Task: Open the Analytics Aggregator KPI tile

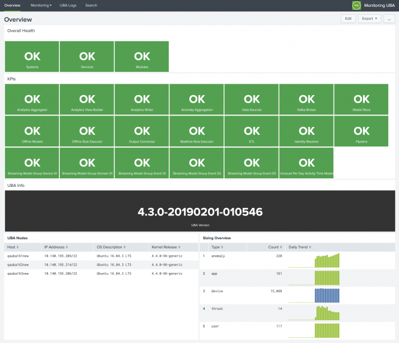Action: pos(32,99)
